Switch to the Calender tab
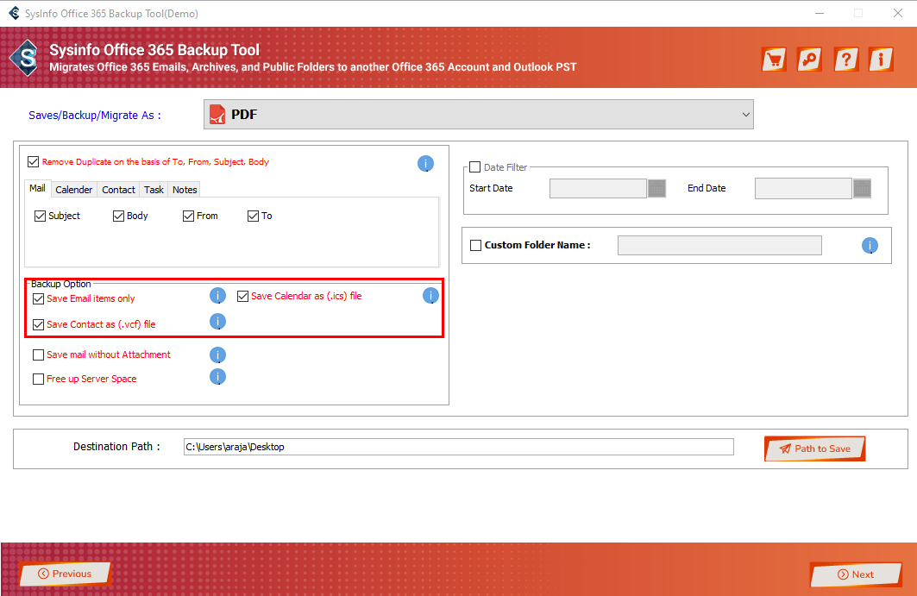Viewport: 917px width, 596px height. click(73, 190)
